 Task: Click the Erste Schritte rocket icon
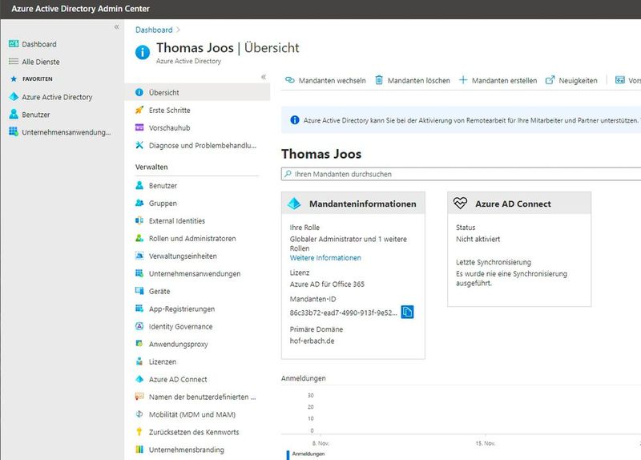tap(139, 110)
